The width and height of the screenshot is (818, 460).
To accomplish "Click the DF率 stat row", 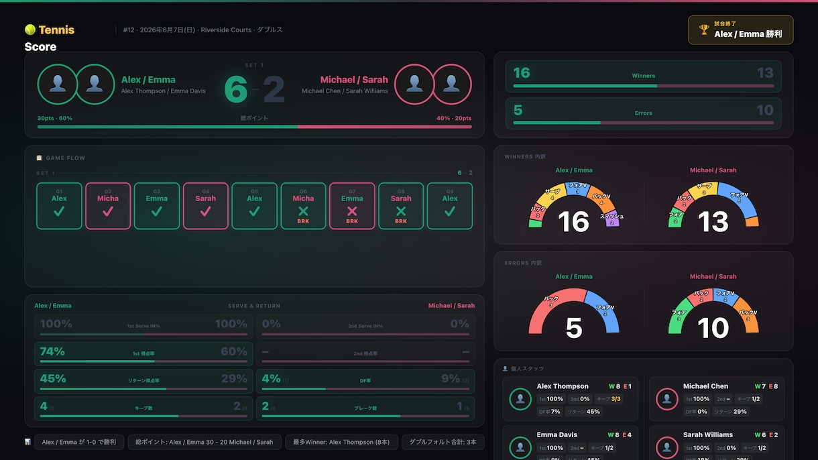I will (x=365, y=381).
